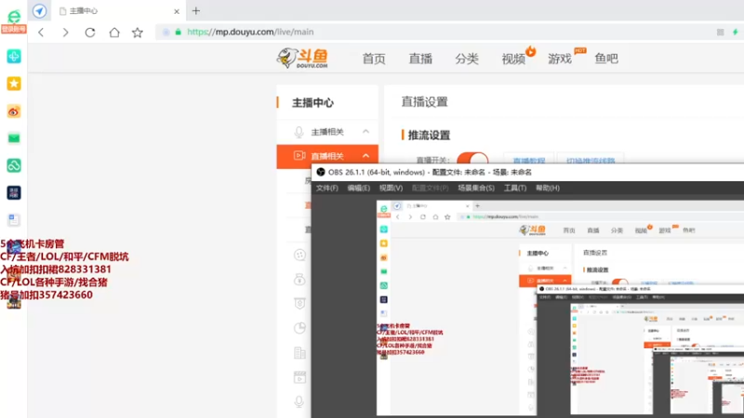The image size is (744, 418).
Task: Click the clapperboard video icon in Douyu sidebar
Action: (299, 377)
